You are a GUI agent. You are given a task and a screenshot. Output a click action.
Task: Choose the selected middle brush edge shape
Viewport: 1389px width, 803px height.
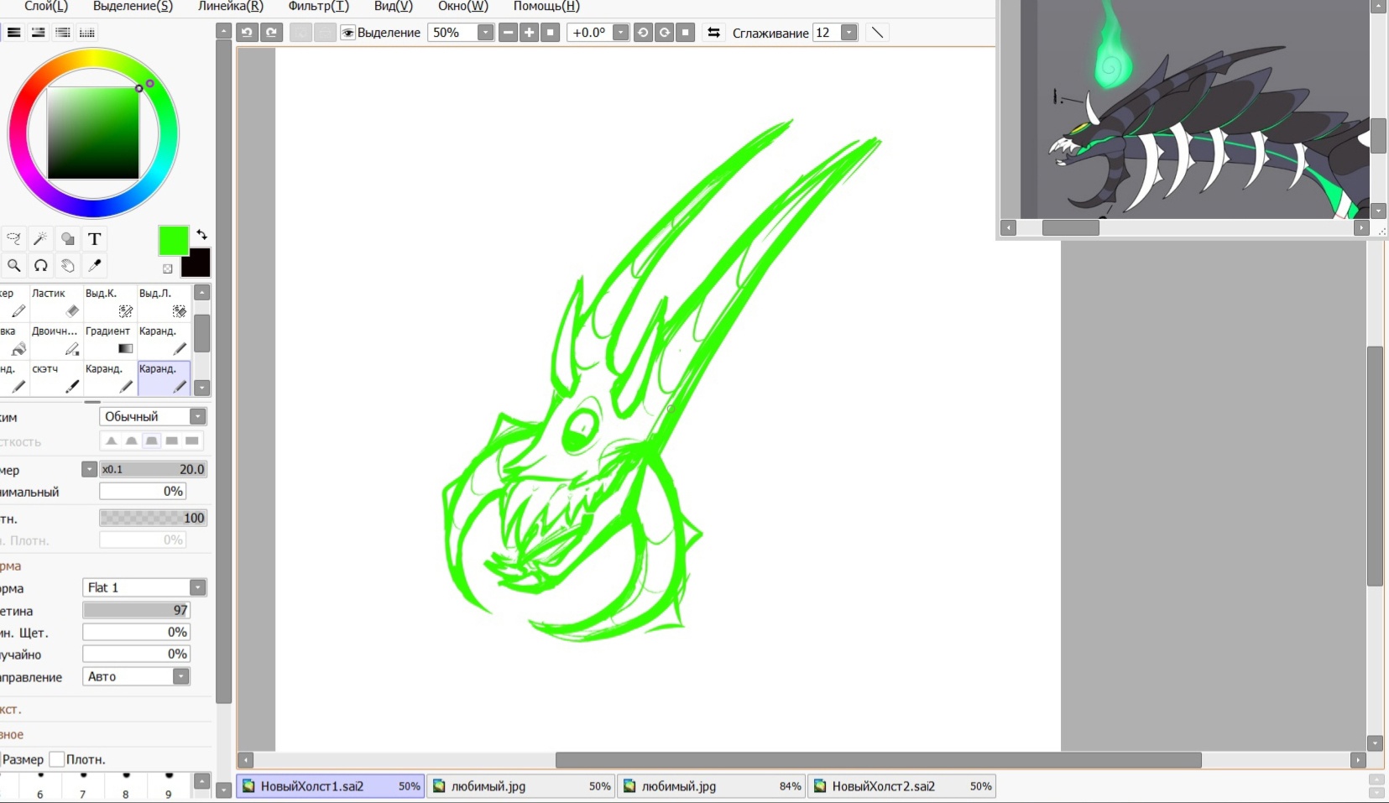pos(151,441)
